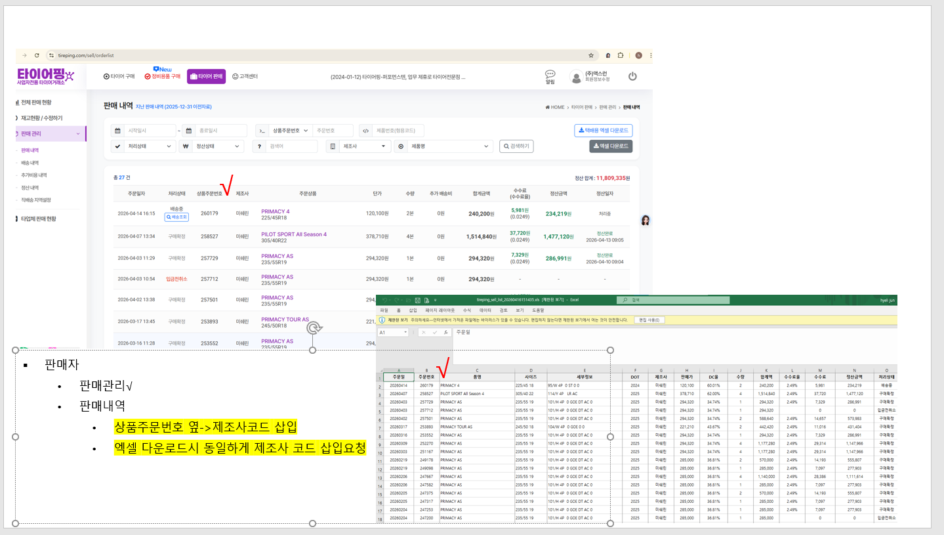Screen dimensions: 944x535
Task: Open 직배송 지역설정 in the sidebar
Action: click(35, 200)
